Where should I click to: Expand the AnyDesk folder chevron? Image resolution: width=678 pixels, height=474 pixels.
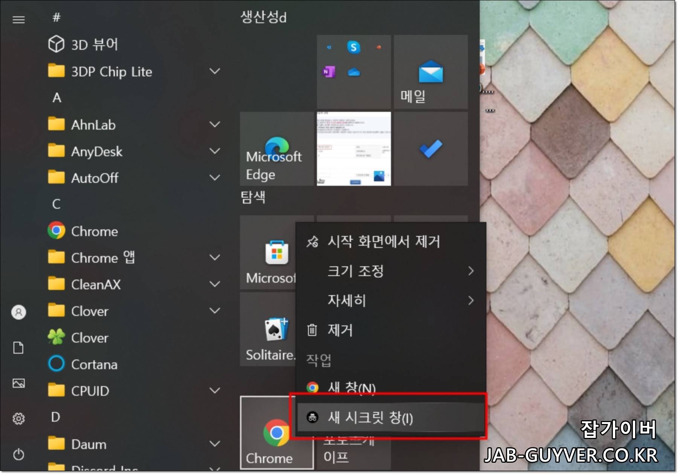215,151
